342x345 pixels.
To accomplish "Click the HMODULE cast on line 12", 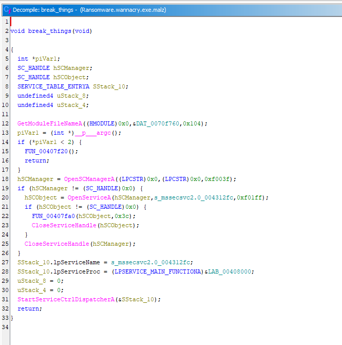I will 102,123.
